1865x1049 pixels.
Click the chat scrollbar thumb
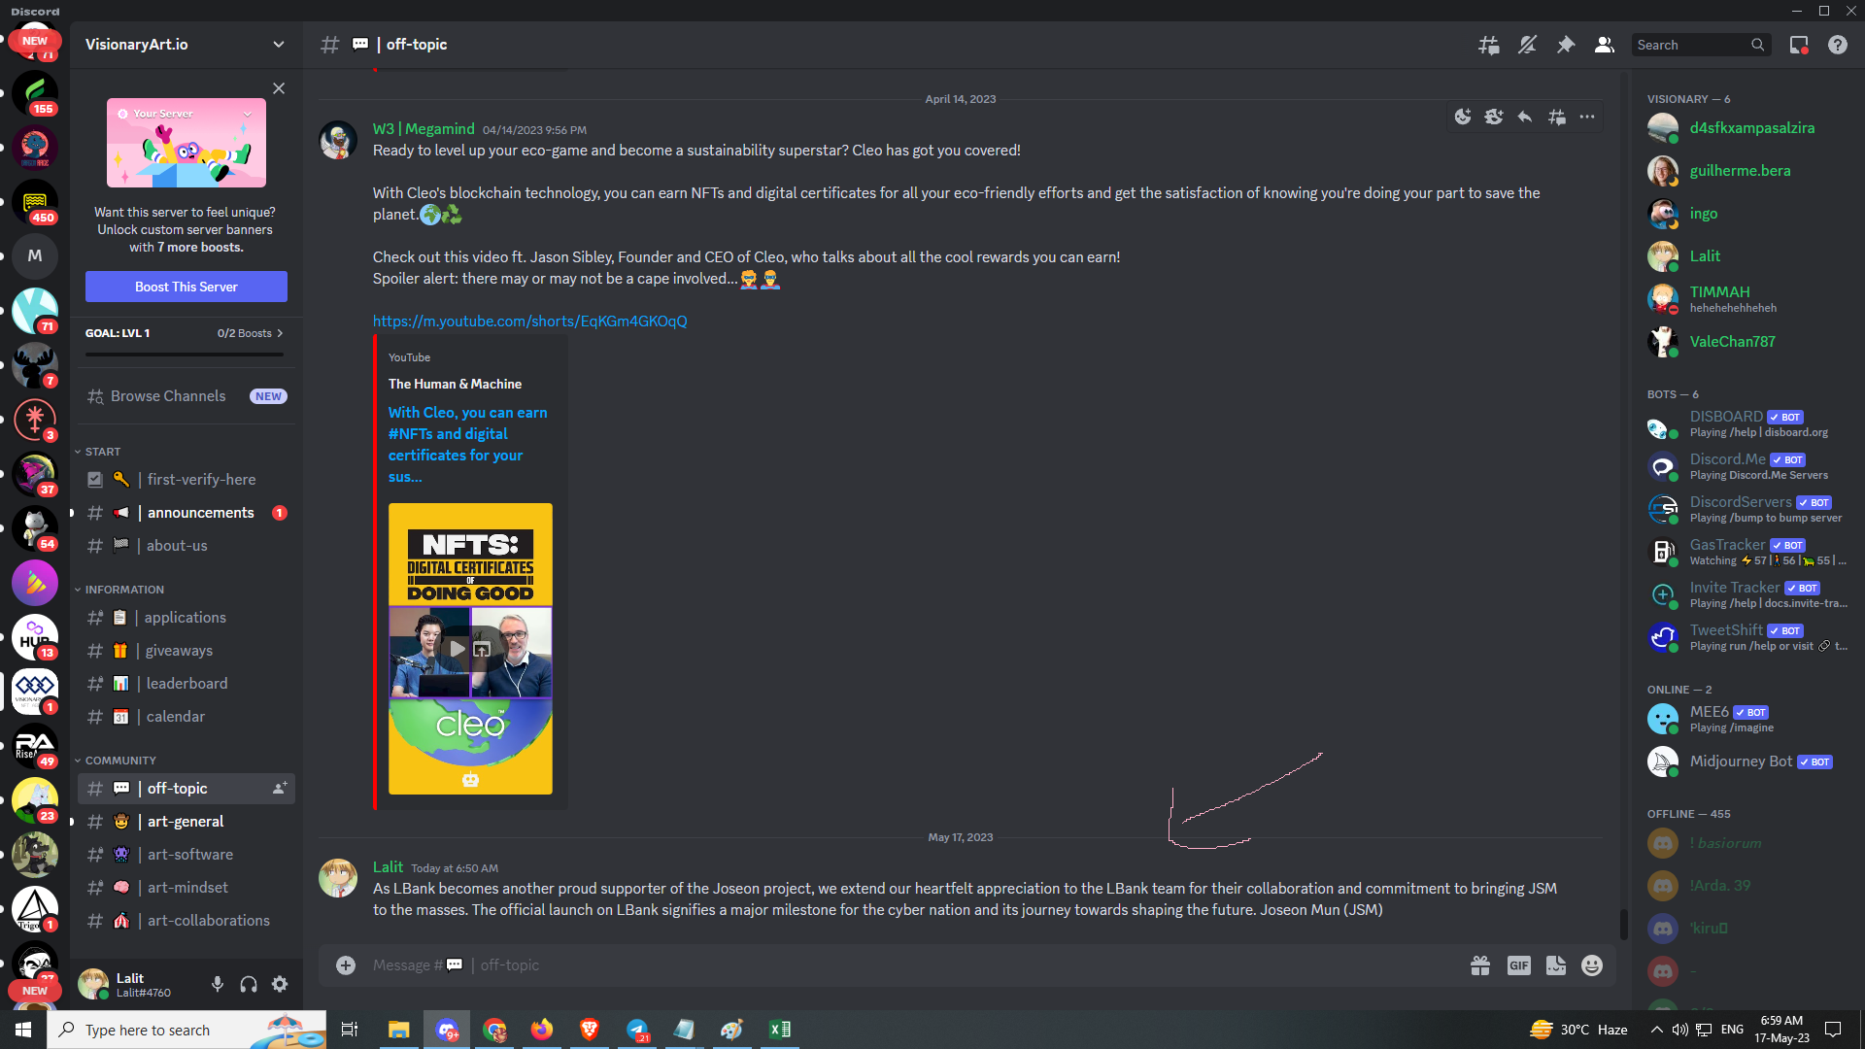1623,925
